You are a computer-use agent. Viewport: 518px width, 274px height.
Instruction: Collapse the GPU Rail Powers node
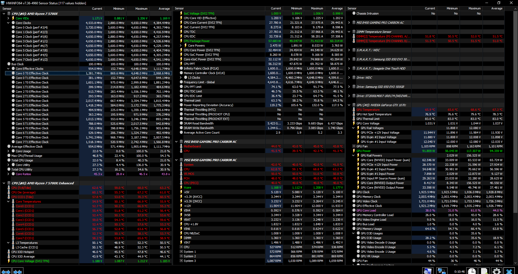pos(353,155)
